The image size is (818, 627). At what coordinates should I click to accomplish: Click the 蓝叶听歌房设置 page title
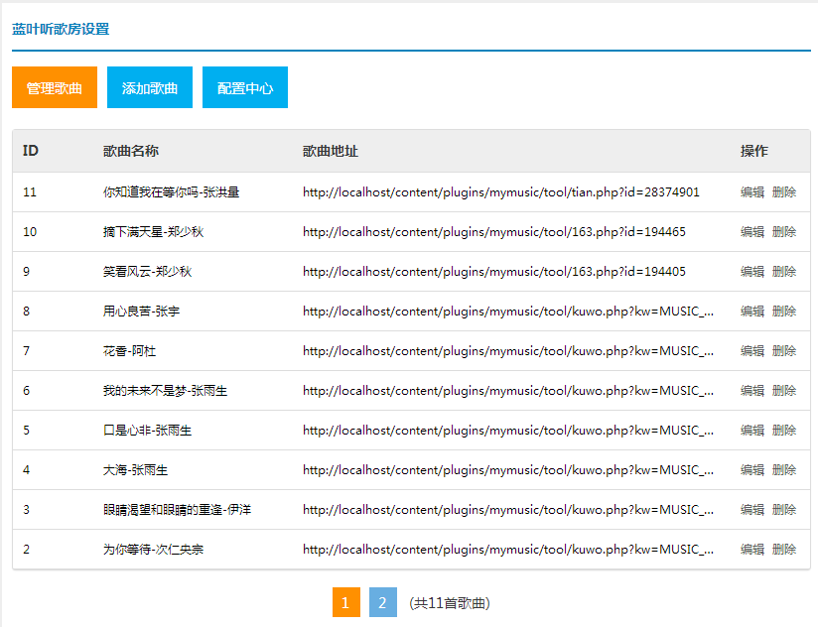(x=61, y=29)
